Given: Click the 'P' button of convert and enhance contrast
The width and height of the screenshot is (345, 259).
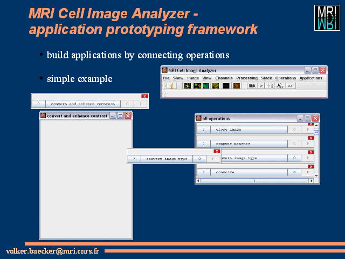Looking at the screenshot, I should click(140, 104).
